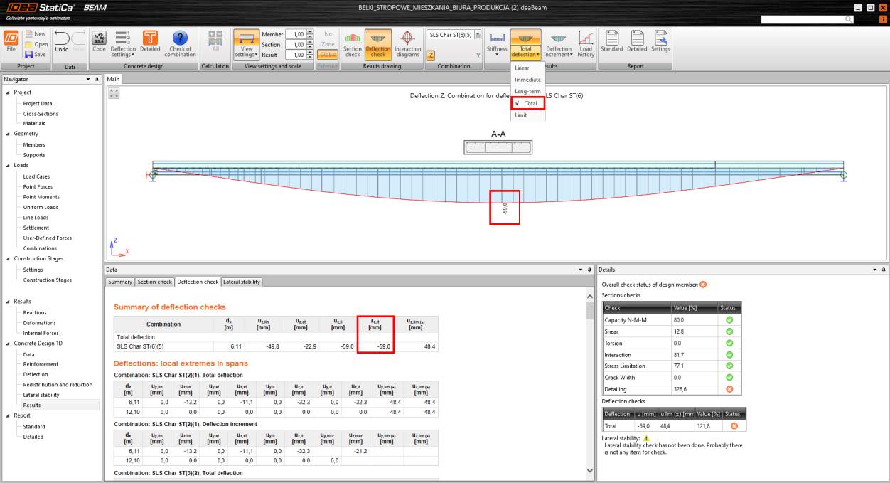Screen dimensions: 890x483
Task: Select the Load history results icon
Action: [586, 41]
